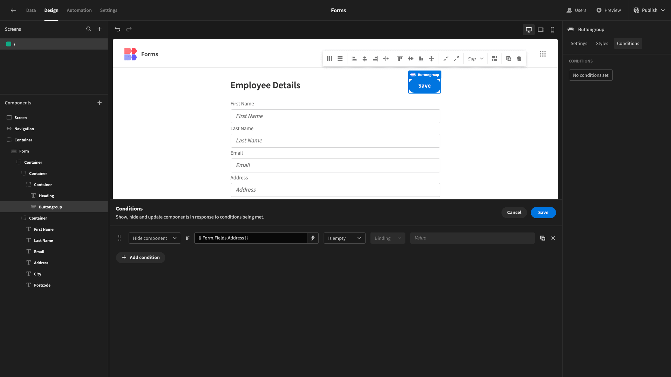Expand the Publish dropdown

[x=649, y=10]
